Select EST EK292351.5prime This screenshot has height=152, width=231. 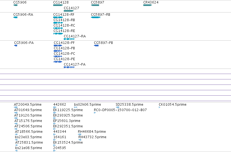click(x=55, y=129)
